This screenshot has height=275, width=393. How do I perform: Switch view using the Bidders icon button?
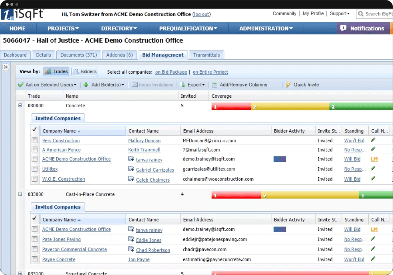pos(85,71)
